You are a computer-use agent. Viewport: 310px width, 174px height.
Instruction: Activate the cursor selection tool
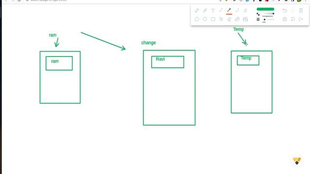[x=221, y=19]
